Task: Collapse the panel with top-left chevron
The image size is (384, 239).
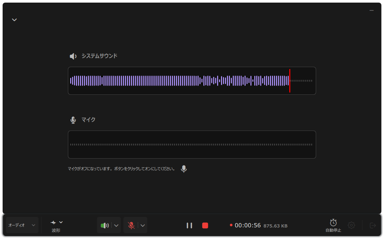Action: [x=14, y=20]
